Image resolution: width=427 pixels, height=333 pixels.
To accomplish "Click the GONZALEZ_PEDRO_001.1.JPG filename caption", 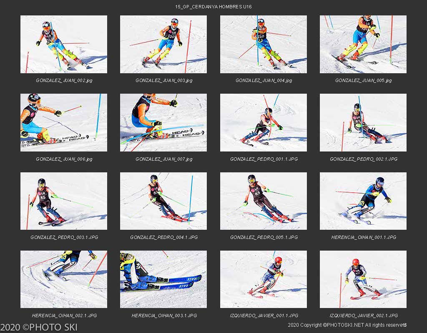I will coord(264,159).
